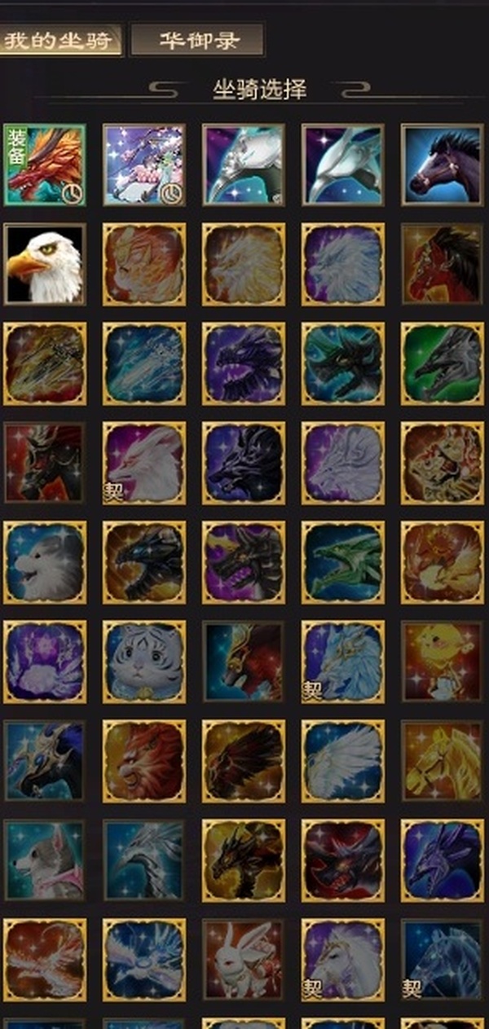Select the pink-background white fox with 契 mark
Image resolution: width=489 pixels, height=1029 pixels.
click(x=143, y=463)
